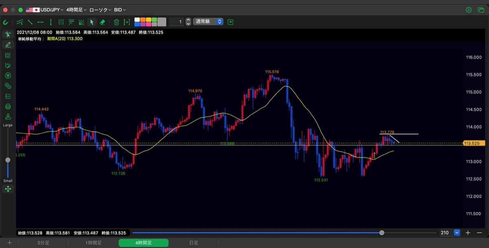Viewport: 489px width, 248px height.
Task: Select the Fibonacci retracement tool
Action: [x=71, y=22]
